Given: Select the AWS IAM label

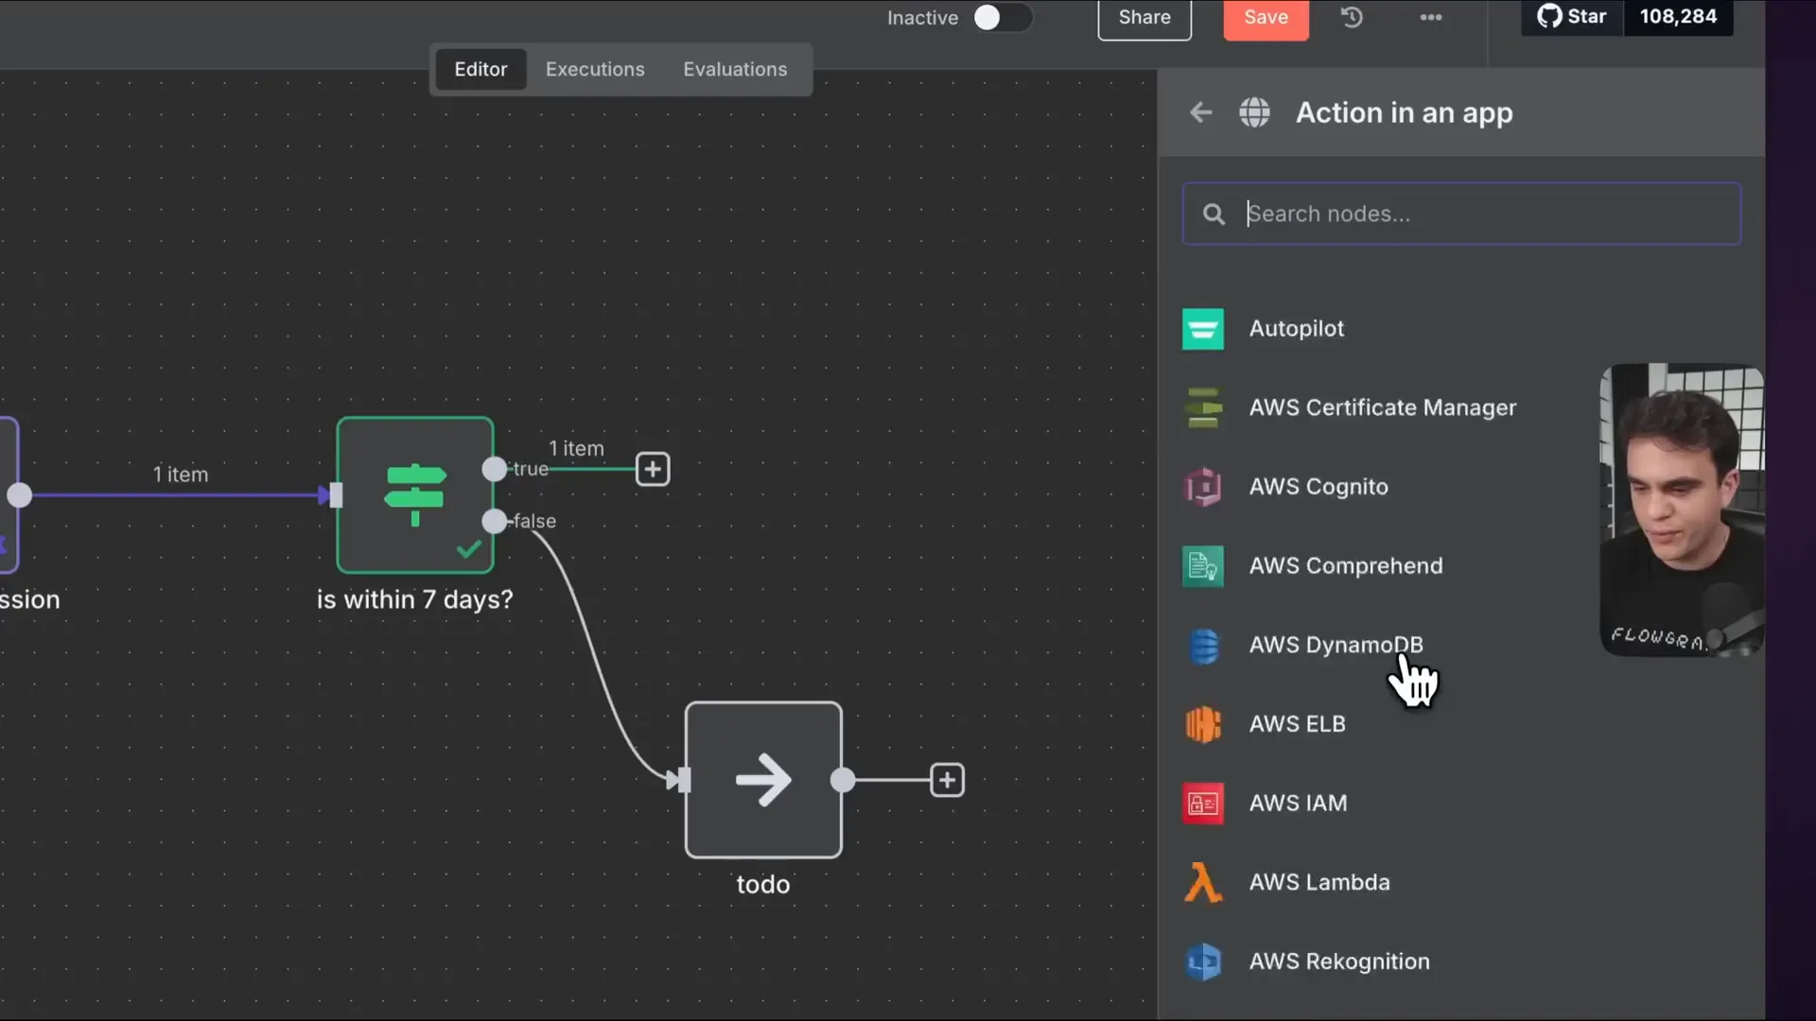Looking at the screenshot, I should (x=1298, y=804).
